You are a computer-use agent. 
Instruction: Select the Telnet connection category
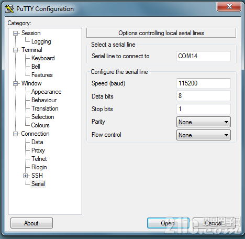tap(39, 159)
